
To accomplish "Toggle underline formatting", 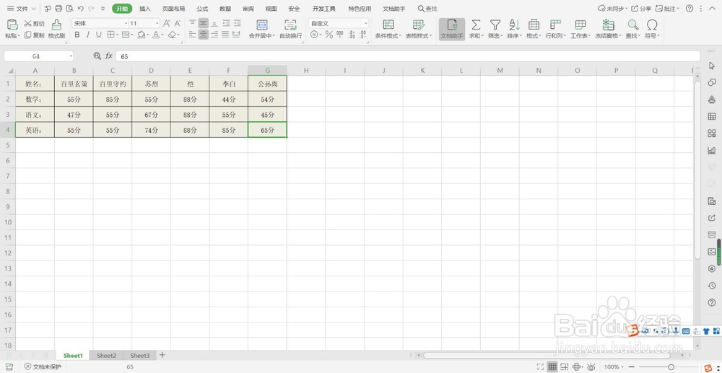I will pyautogui.click(x=98, y=35).
